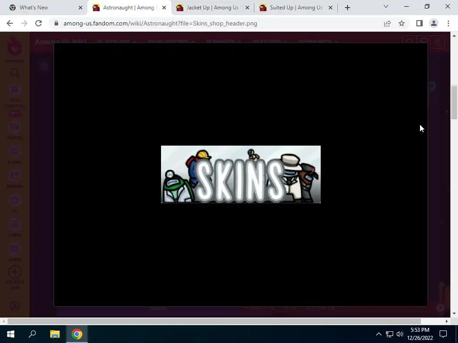Open Anime in the dimmed Fandom sidebar
Image resolution: width=458 pixels, height=343 pixels.
[15, 155]
